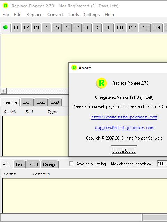Image resolution: width=167 pixels, height=222 pixels.
Task: Switch to the P13 tab
Action: (x=145, y=27)
